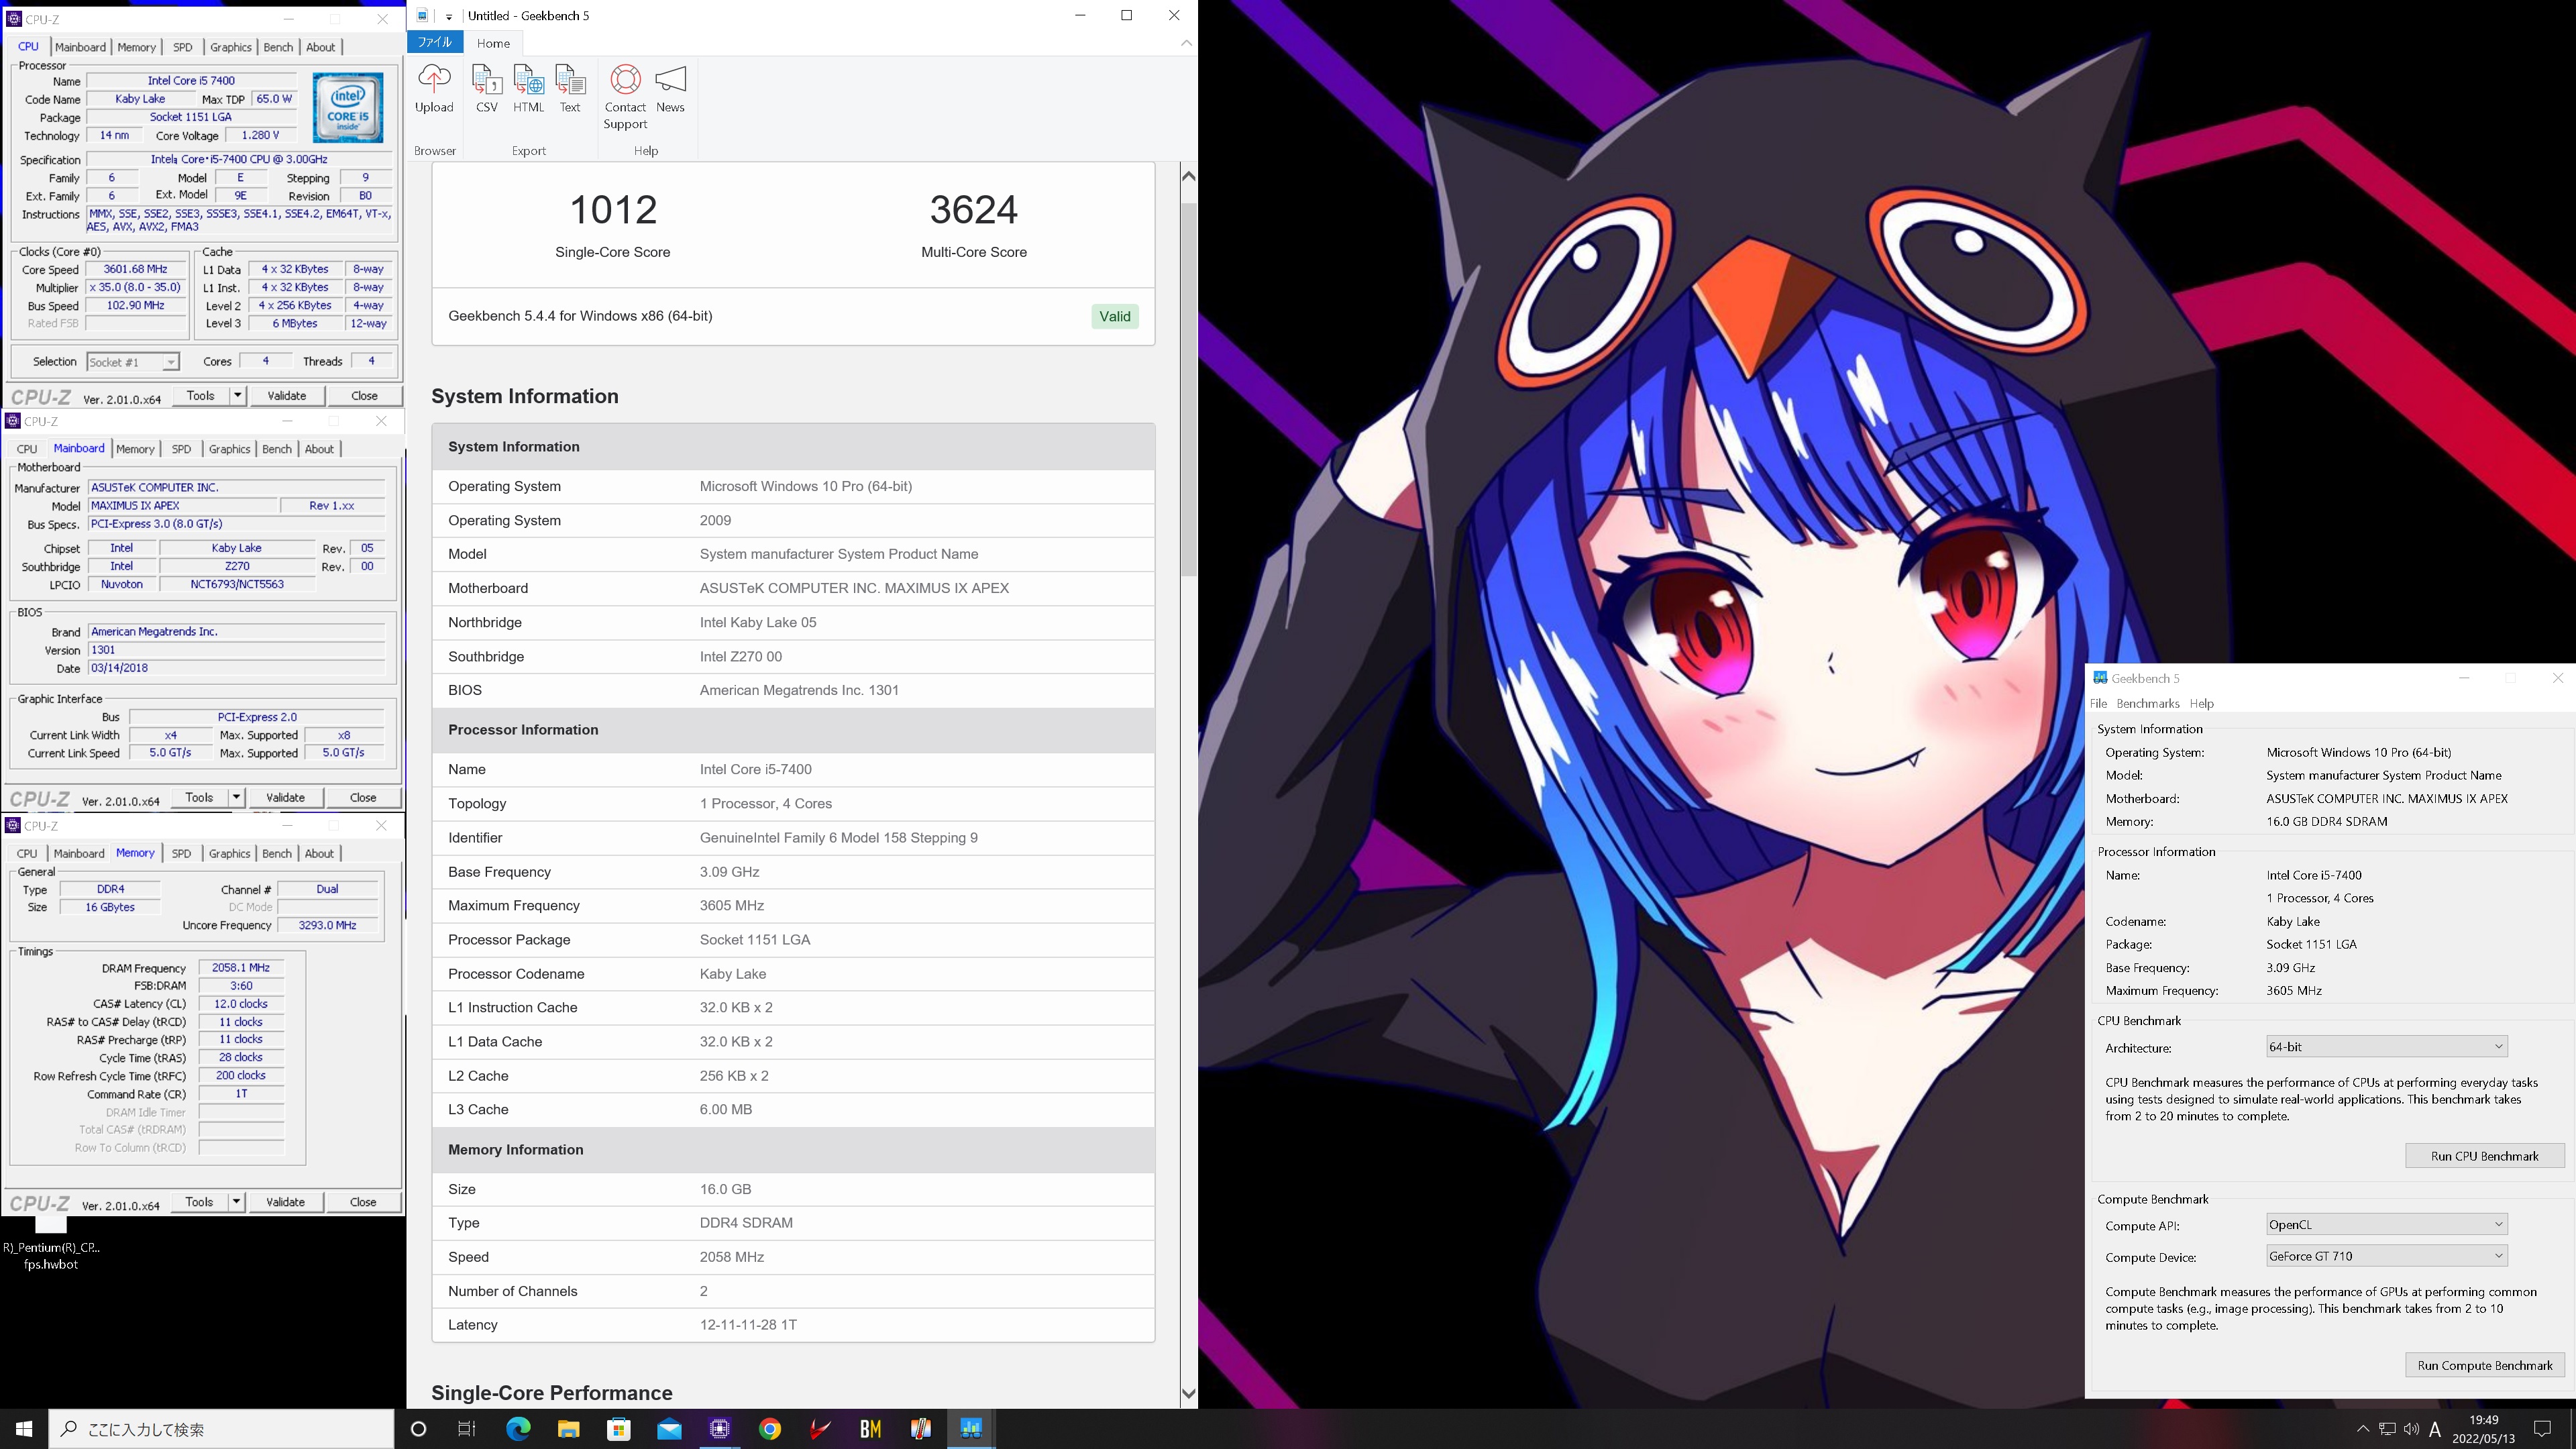Switch to Bench tab in top CPU-Z window
2576x1449 pixels.
tap(278, 47)
